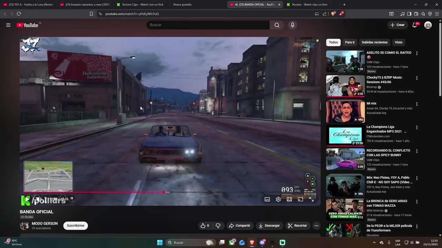Open options for La Champions Liga video

tap(417, 127)
